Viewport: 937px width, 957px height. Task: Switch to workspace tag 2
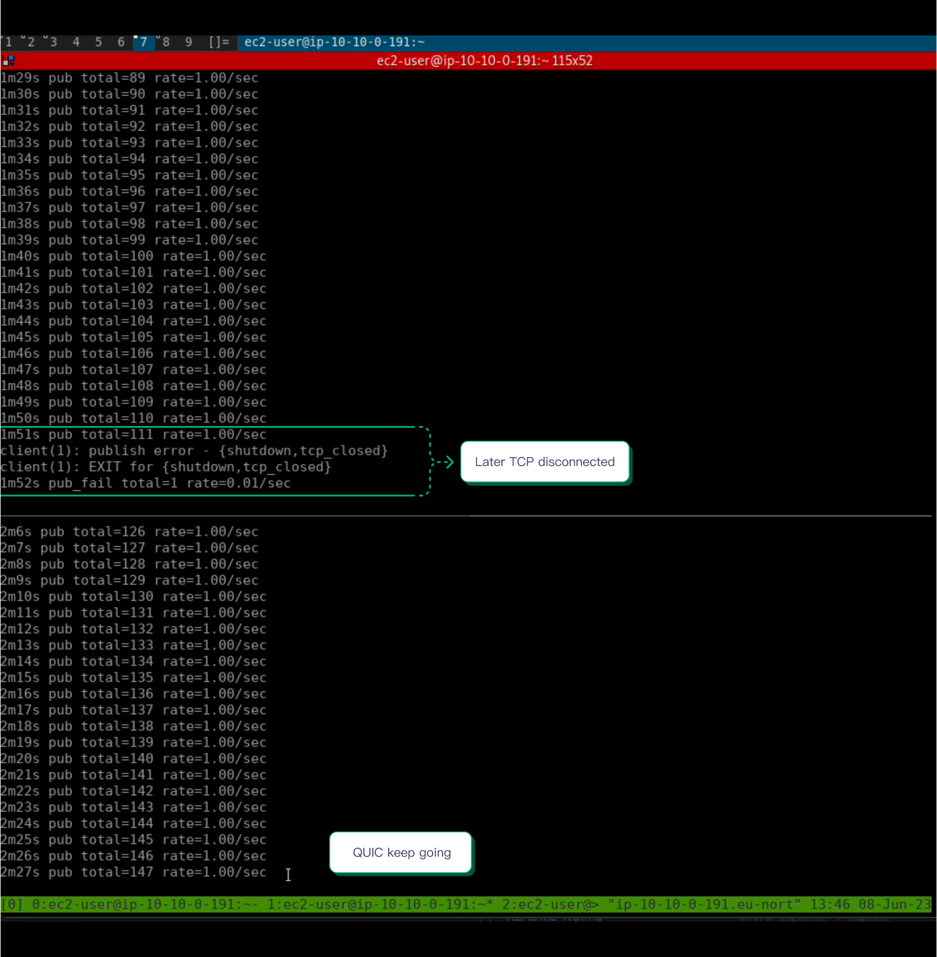[x=31, y=42]
